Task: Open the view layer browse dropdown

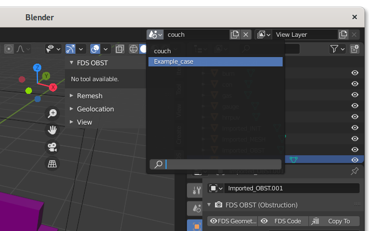Action: coord(263,35)
